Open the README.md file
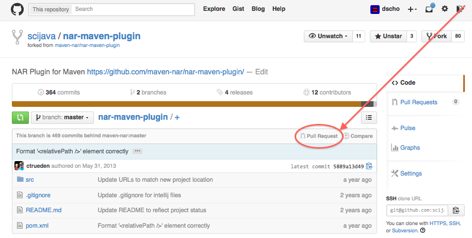 pyautogui.click(x=44, y=210)
